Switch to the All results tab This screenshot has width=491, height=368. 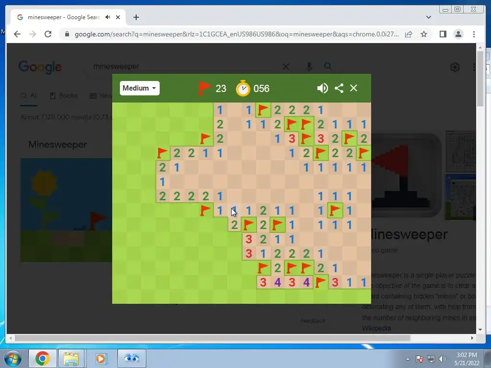pos(29,95)
